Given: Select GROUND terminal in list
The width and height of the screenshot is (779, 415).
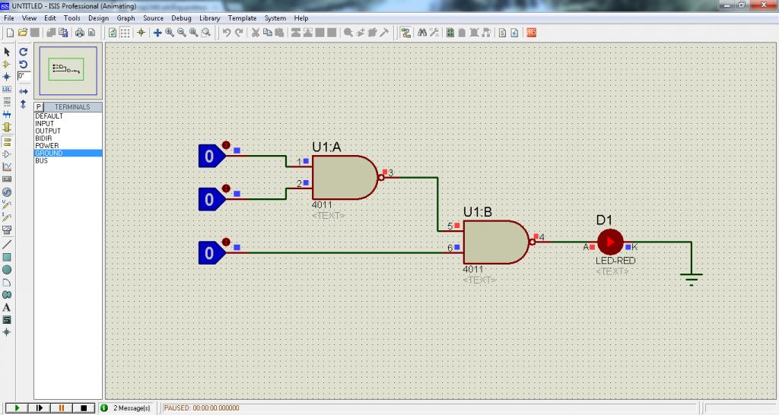Looking at the screenshot, I should [68, 154].
